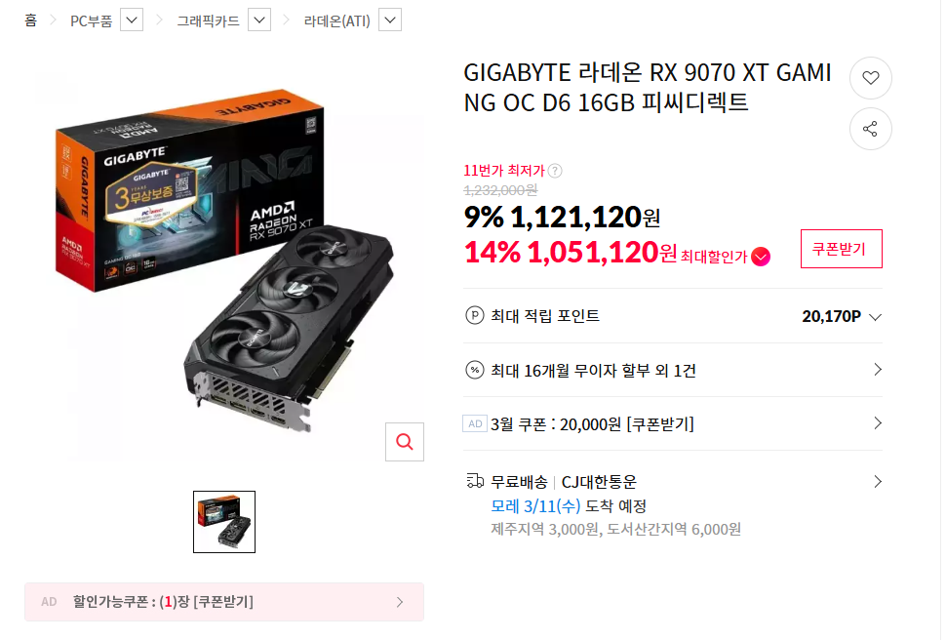Click the red 최대할인가 dropdown circle icon

(761, 257)
